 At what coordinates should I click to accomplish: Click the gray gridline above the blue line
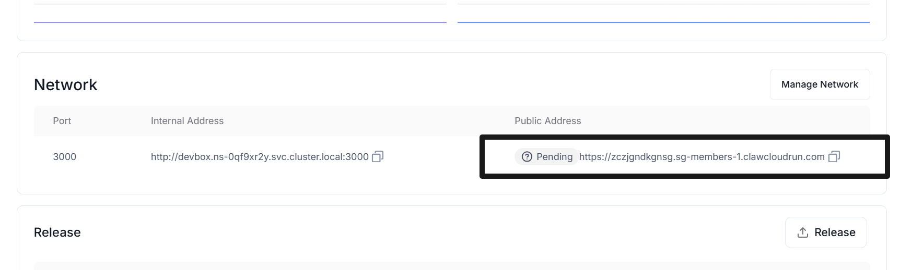point(663,4)
